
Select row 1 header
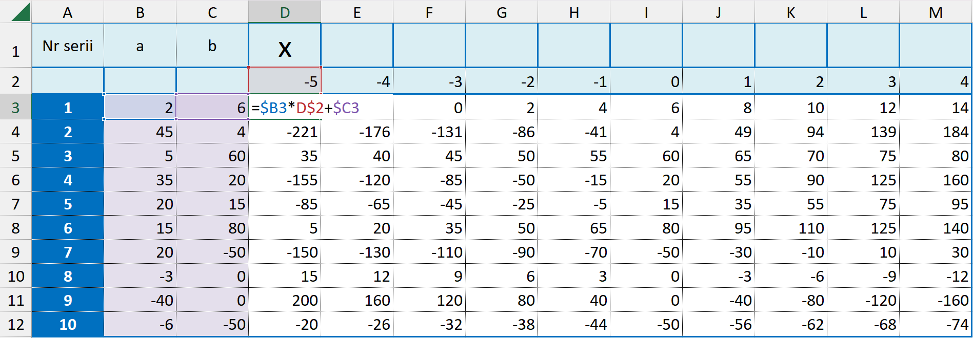point(15,51)
